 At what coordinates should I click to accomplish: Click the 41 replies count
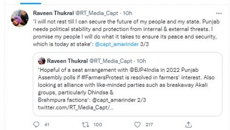tap(47, 124)
